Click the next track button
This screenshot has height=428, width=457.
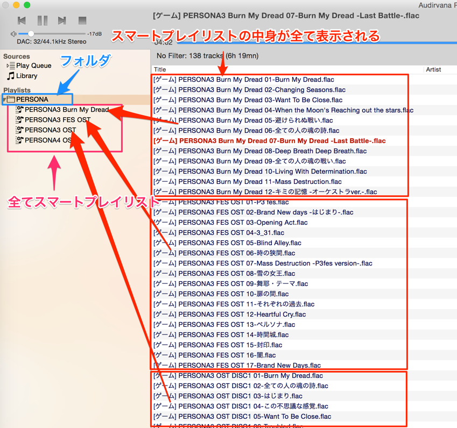63,20
